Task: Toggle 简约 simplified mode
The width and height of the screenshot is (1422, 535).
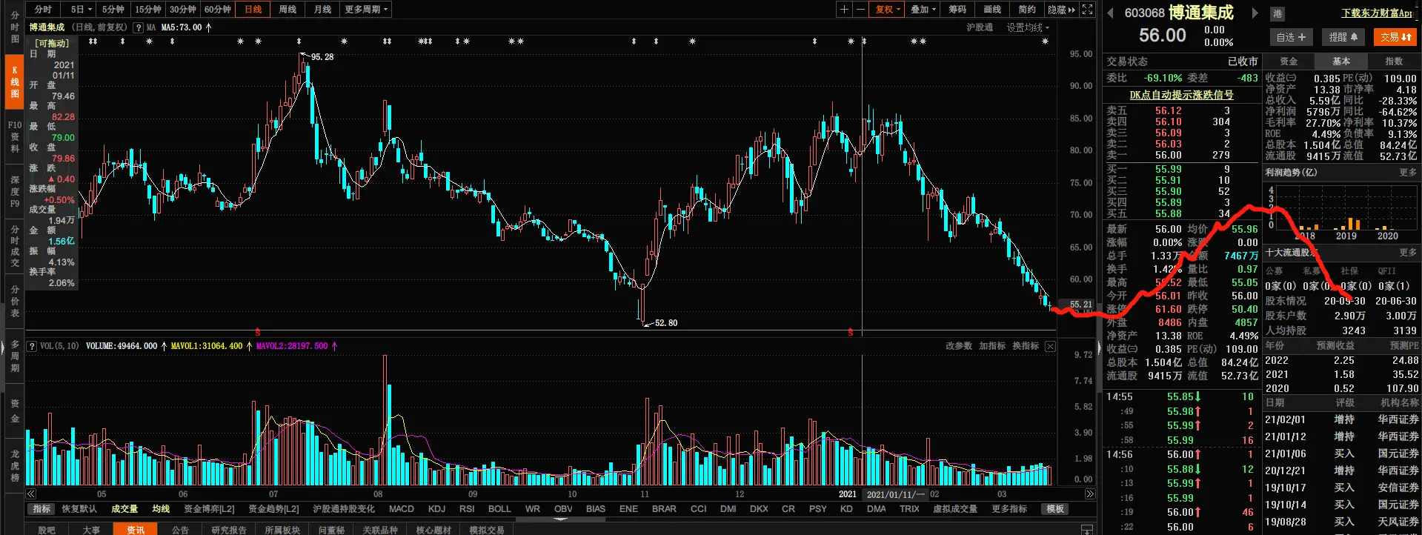Action: 1027,9
